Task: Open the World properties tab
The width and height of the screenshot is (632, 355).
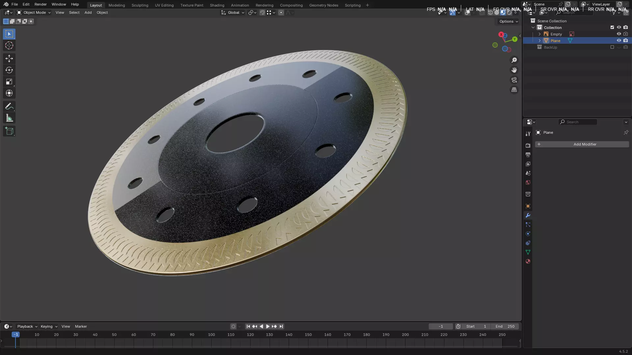Action: [528, 182]
